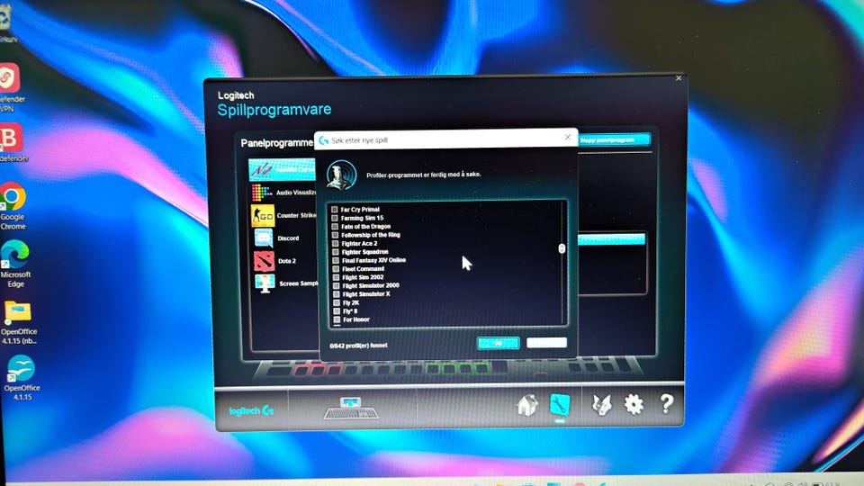Open the OpenOffice 4.1.15 (nb.. folder
The height and width of the screenshot is (486, 864).
(x=18, y=323)
